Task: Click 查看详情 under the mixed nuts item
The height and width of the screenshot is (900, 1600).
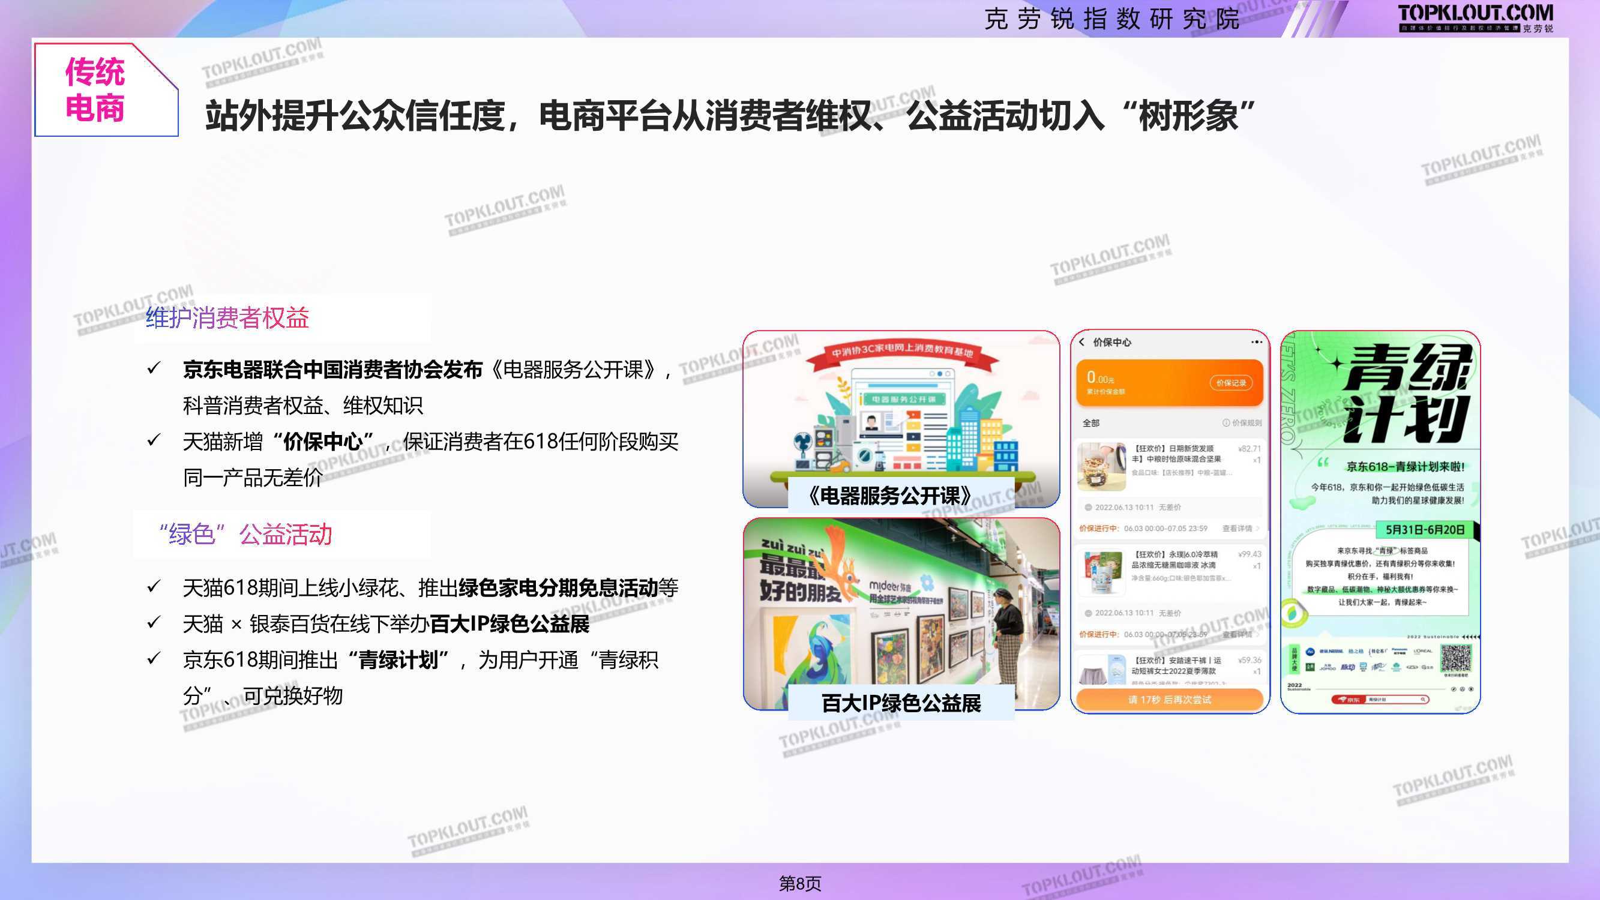Action: coord(1241,529)
